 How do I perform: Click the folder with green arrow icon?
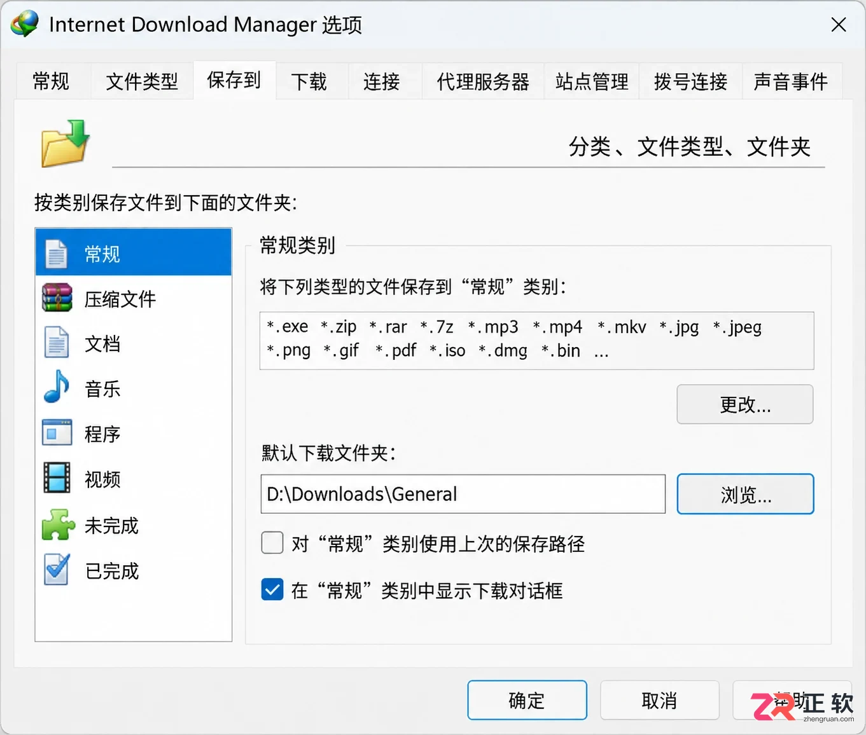pyautogui.click(x=65, y=144)
